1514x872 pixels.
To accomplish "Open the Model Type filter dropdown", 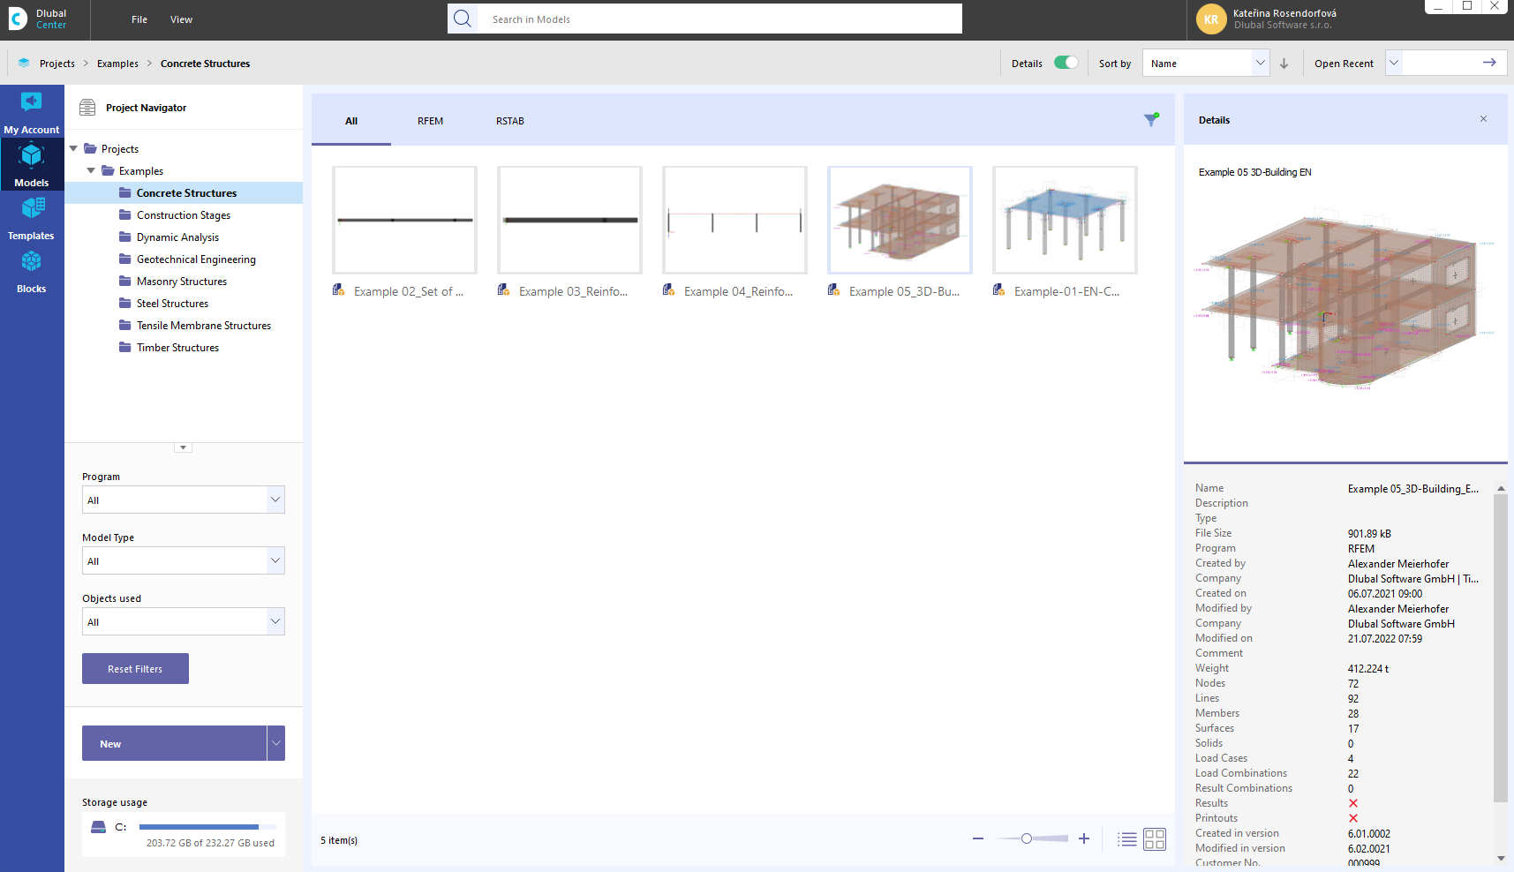I will coord(184,560).
